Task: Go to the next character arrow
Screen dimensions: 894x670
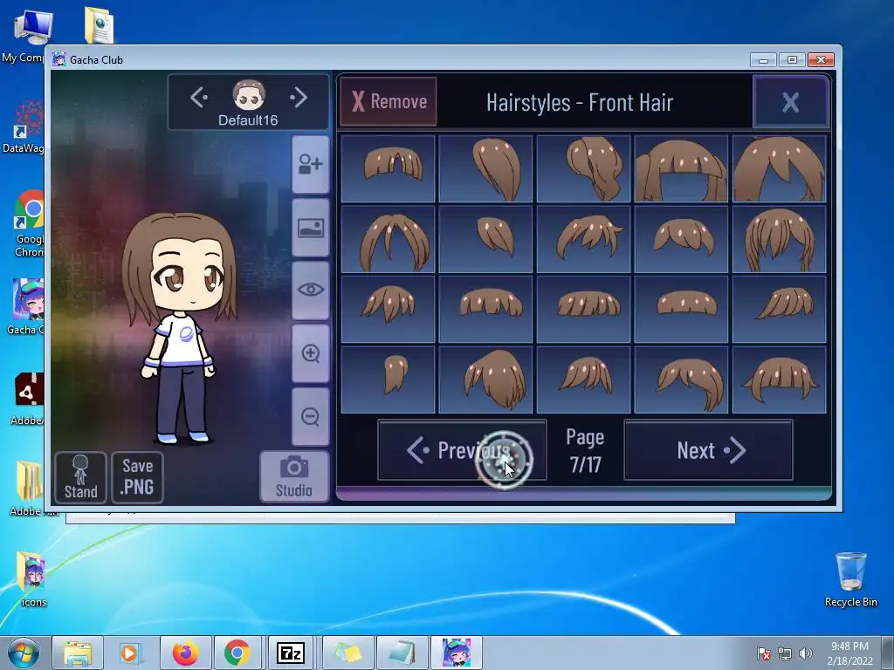Action: (299, 98)
